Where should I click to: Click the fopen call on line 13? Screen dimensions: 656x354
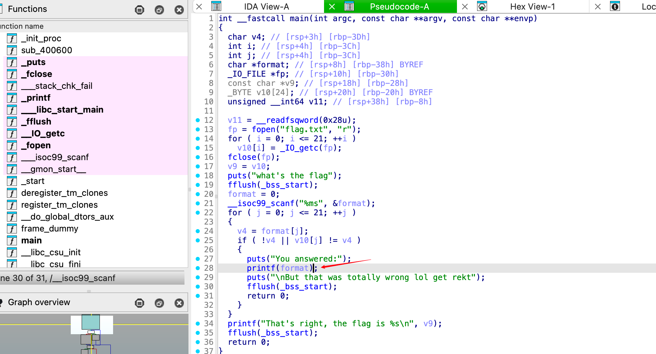[x=264, y=129]
